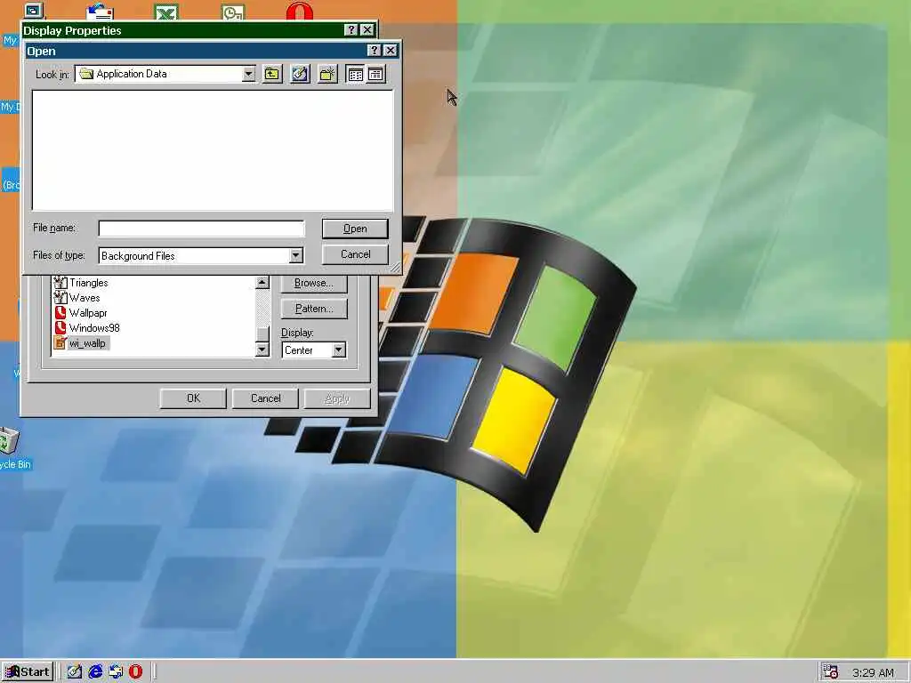Click the View Desktop icon in Open dialog toolbar
The height and width of the screenshot is (683, 911).
click(x=300, y=74)
